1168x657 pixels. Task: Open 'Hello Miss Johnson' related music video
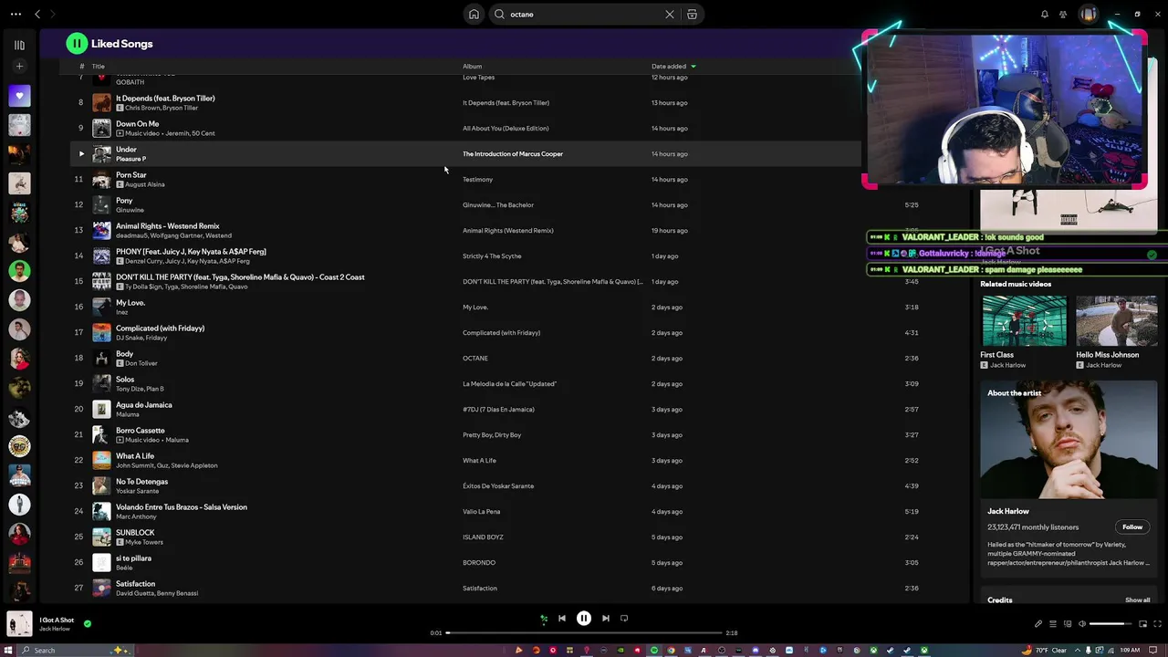[x=1117, y=320]
